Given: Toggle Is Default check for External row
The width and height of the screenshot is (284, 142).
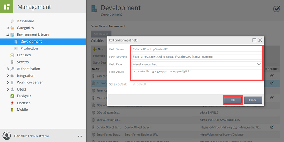Looking at the screenshot, I should point(272,83).
